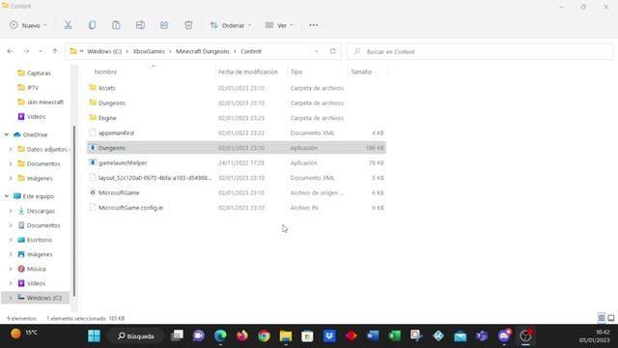
Task: Open Microsoft Store taskbar icon
Action: pyautogui.click(x=307, y=335)
